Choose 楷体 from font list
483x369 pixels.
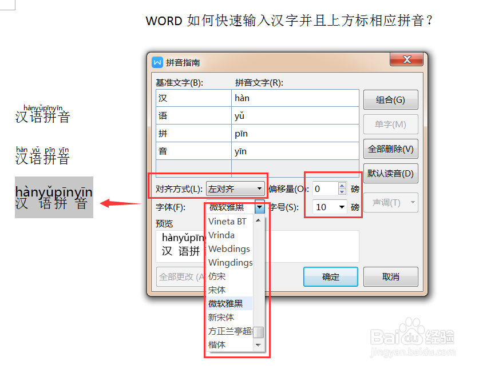pyautogui.click(x=230, y=344)
